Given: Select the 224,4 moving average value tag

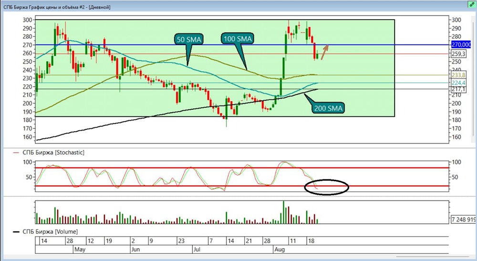Looking at the screenshot, I should tap(459, 83).
